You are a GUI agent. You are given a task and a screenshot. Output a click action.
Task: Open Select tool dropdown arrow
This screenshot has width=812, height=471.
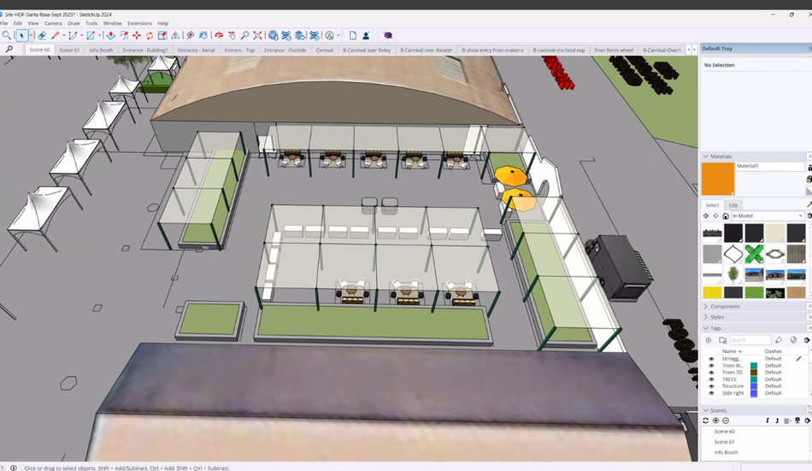point(31,35)
